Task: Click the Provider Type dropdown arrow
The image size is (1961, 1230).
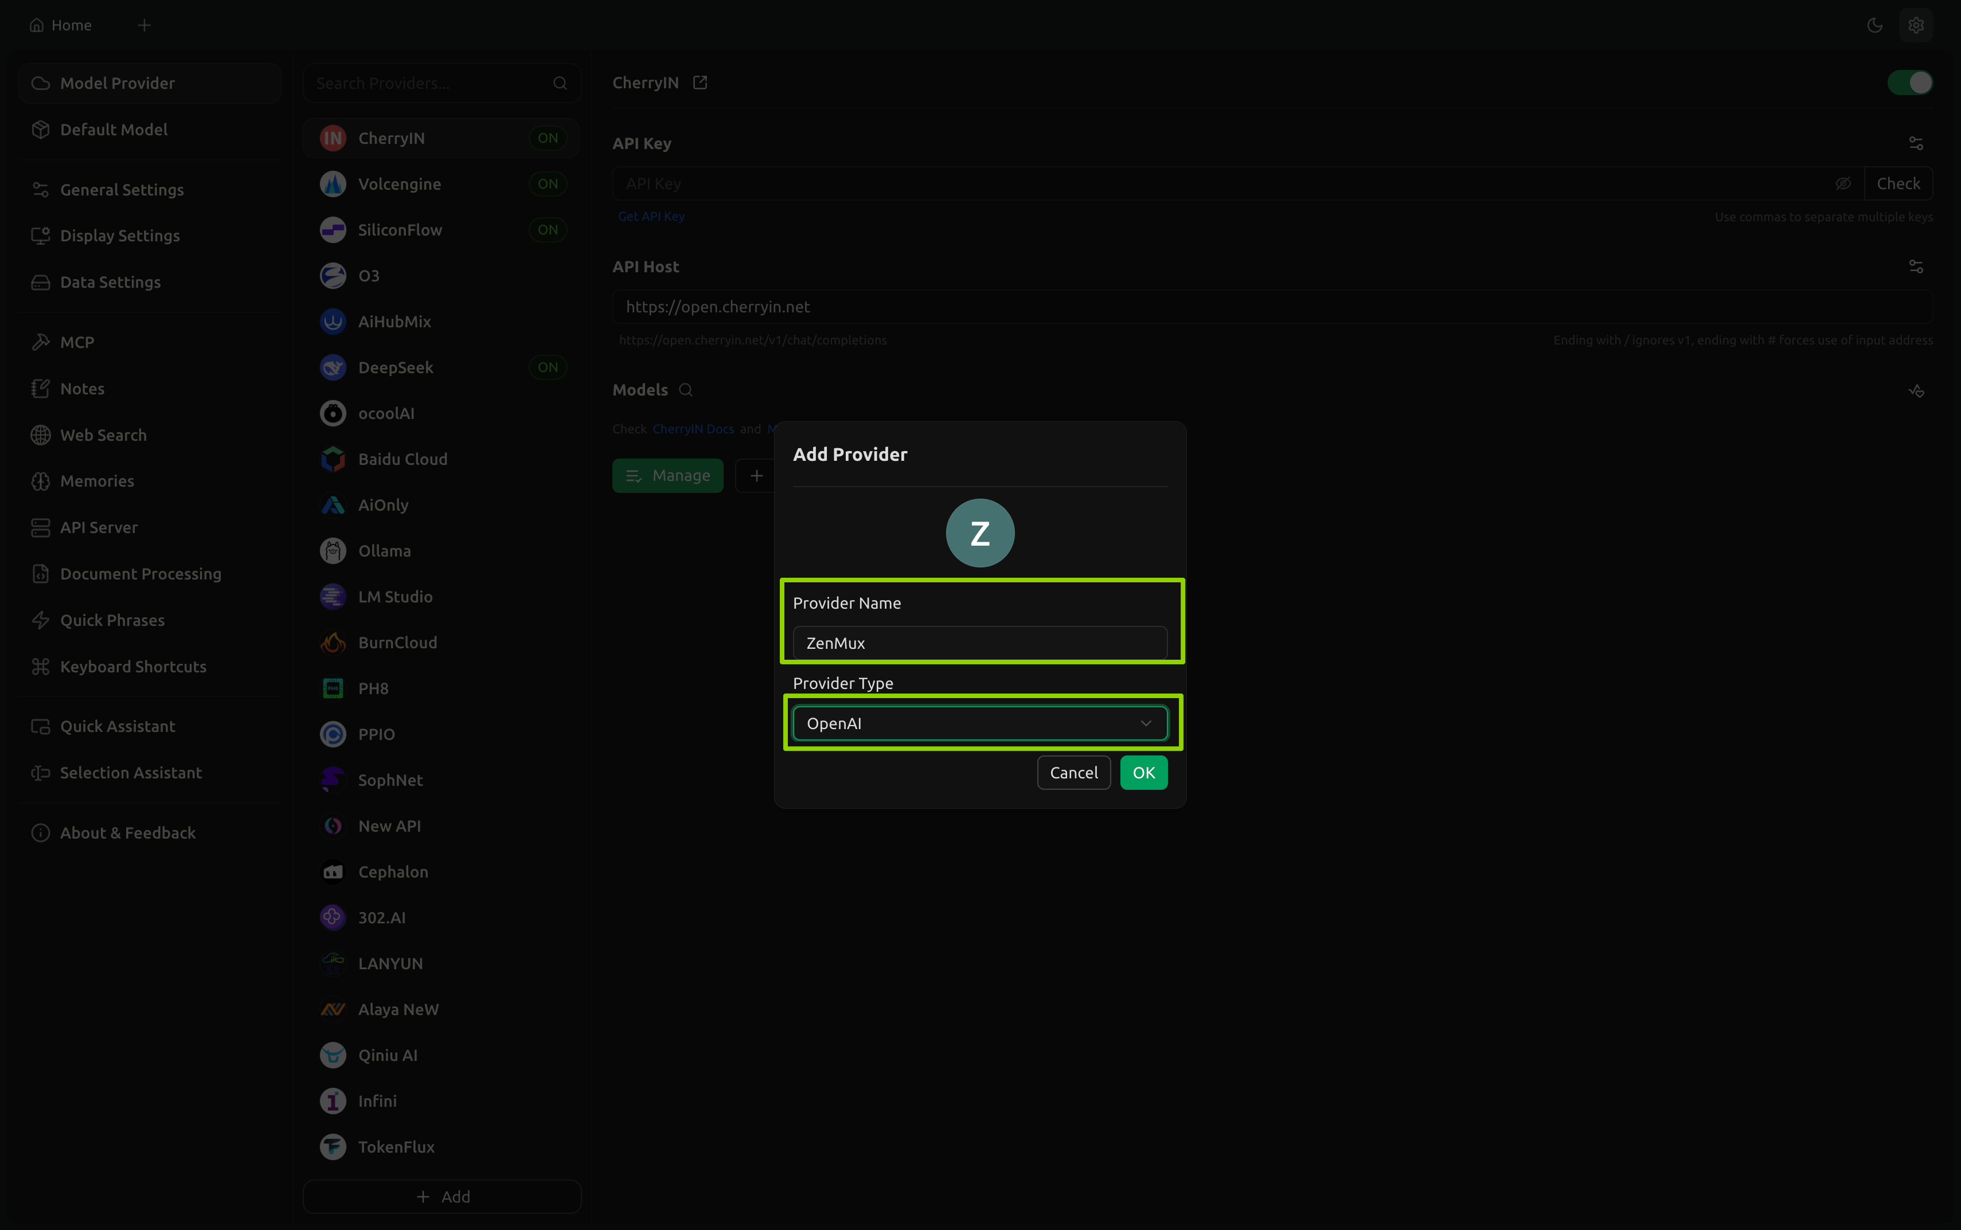Action: pos(1146,723)
